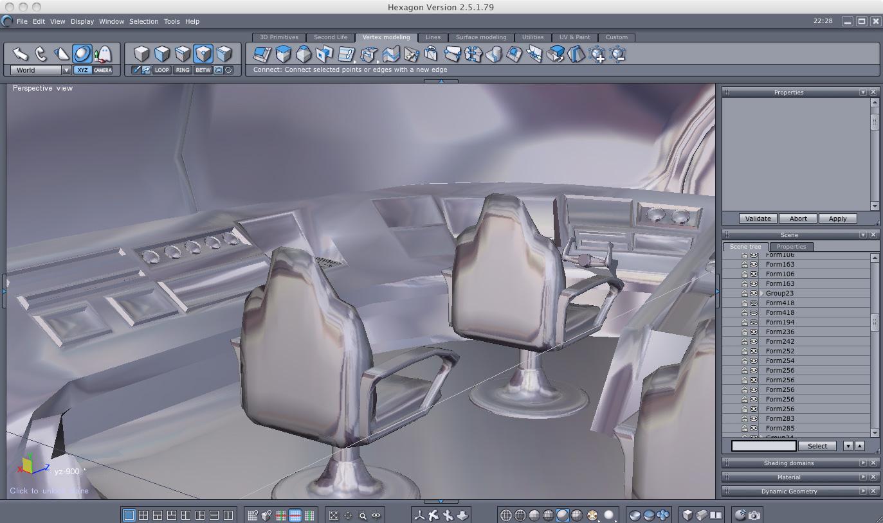
Task: Open the Lines tab
Action: tap(433, 37)
